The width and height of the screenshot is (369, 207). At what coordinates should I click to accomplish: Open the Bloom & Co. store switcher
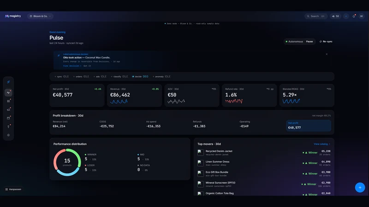point(40,16)
